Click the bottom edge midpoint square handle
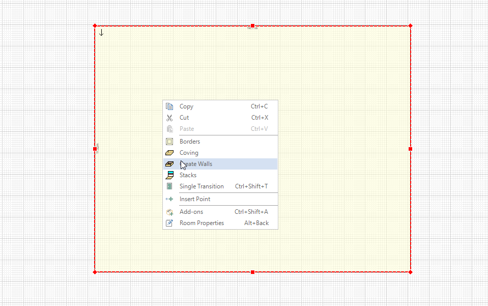 pyautogui.click(x=253, y=272)
